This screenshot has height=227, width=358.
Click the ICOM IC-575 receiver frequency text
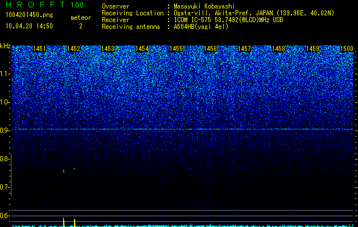click(x=228, y=20)
